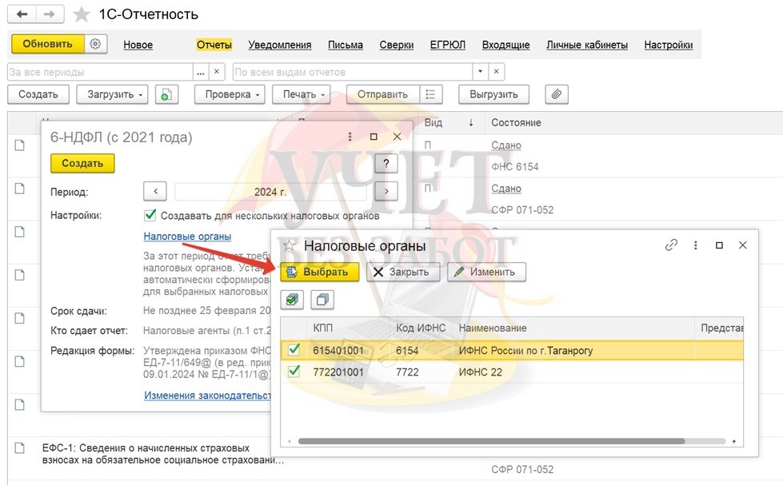Go back with the left arrow button

[22, 14]
